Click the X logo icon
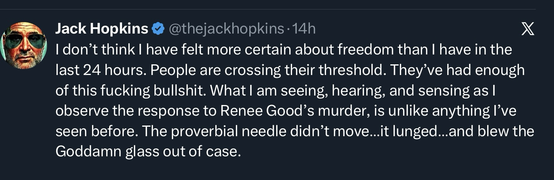 tap(528, 29)
